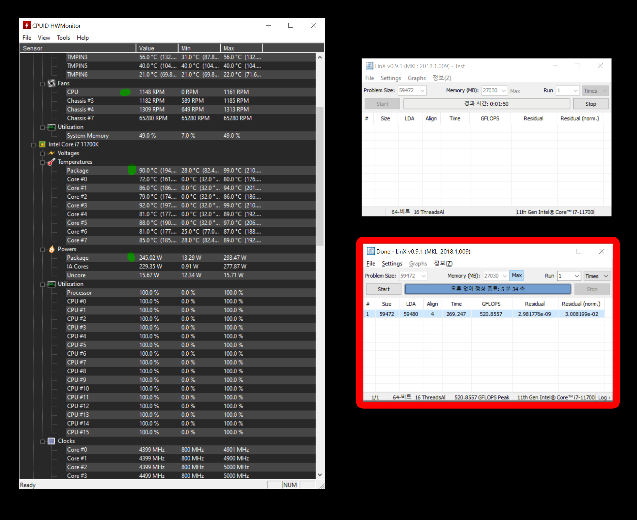
Task: Click the Voltages lightning icon
Action: pyautogui.click(x=52, y=153)
